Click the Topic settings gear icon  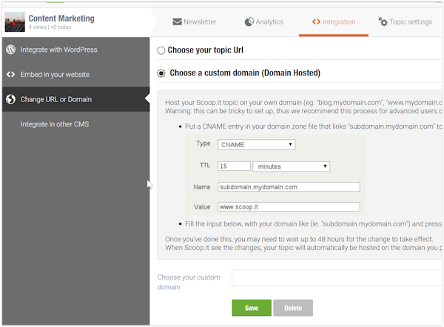(383, 21)
